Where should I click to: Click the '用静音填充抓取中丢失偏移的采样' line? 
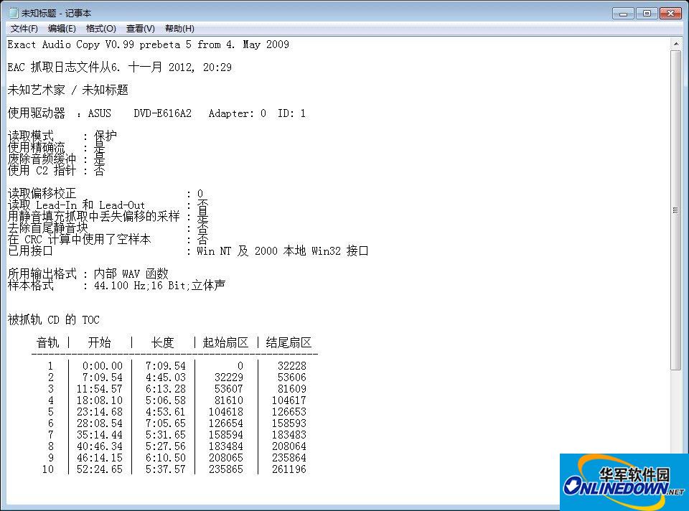[x=108, y=216]
